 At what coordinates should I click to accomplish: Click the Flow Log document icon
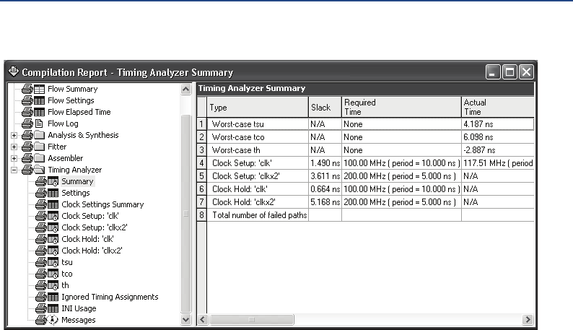click(x=34, y=123)
